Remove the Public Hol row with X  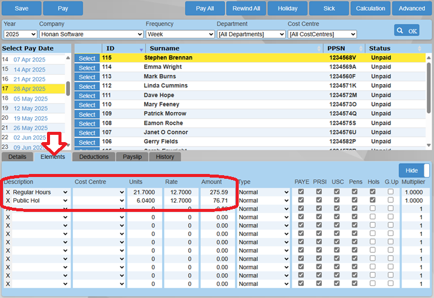click(x=8, y=200)
